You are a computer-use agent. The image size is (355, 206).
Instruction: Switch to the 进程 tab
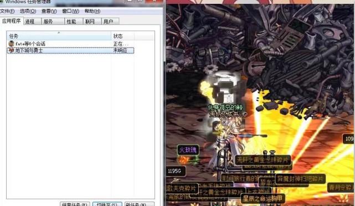[x=32, y=22]
